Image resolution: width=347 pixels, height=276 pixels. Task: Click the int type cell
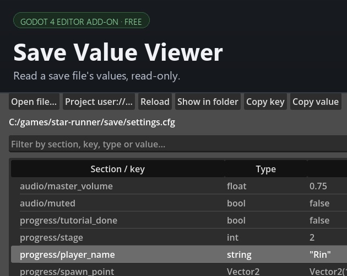point(232,237)
